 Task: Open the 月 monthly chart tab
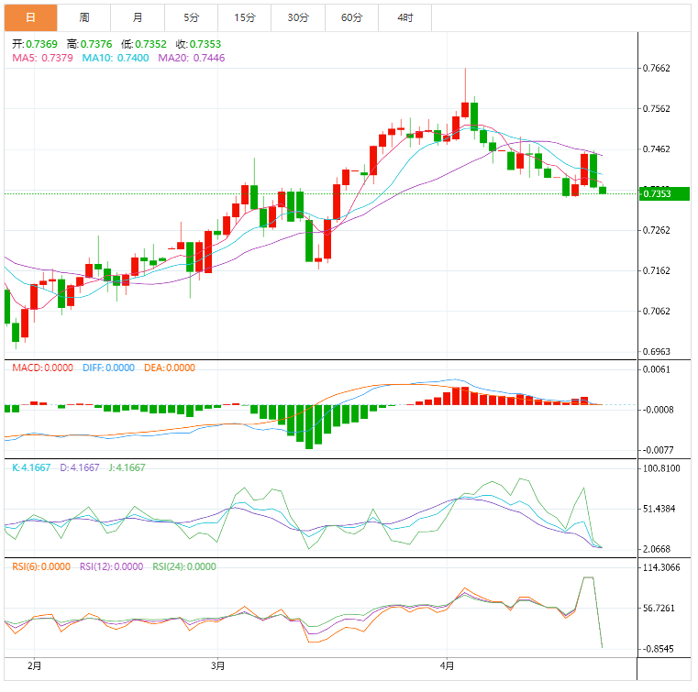pos(138,17)
